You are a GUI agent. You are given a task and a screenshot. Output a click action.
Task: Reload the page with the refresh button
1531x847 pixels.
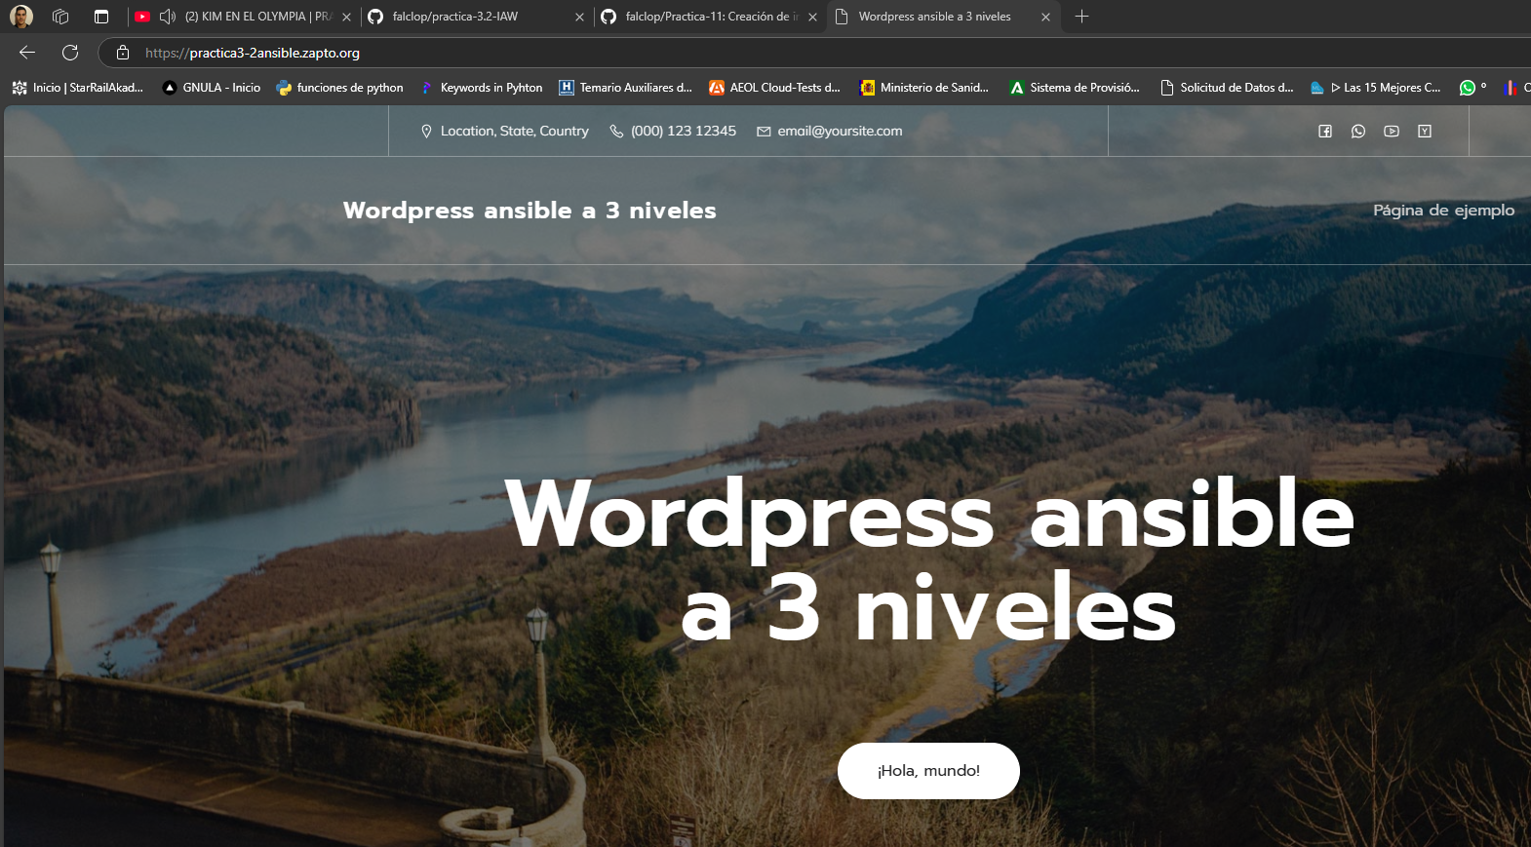70,53
